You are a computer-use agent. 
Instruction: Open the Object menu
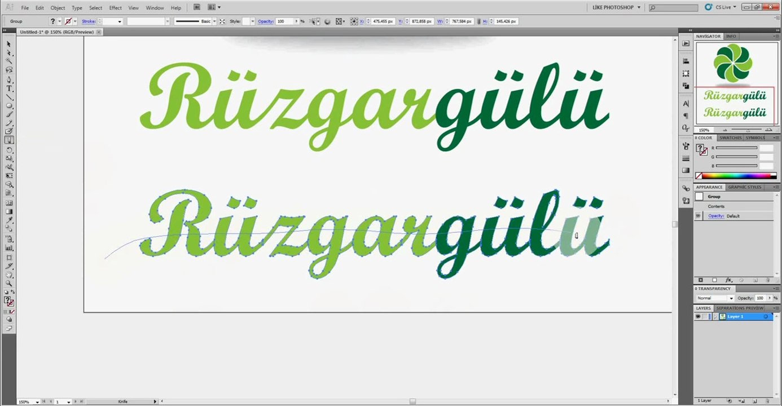click(58, 8)
